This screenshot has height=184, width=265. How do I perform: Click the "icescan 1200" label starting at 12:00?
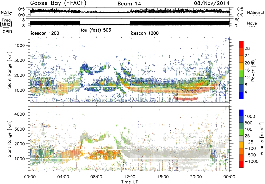(145, 33)
